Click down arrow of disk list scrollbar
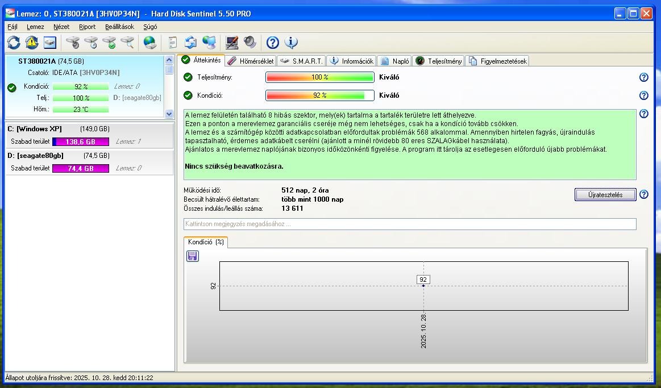The image size is (661, 388). [169, 114]
